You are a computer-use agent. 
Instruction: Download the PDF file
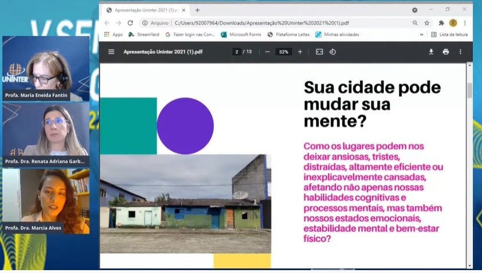[431, 52]
